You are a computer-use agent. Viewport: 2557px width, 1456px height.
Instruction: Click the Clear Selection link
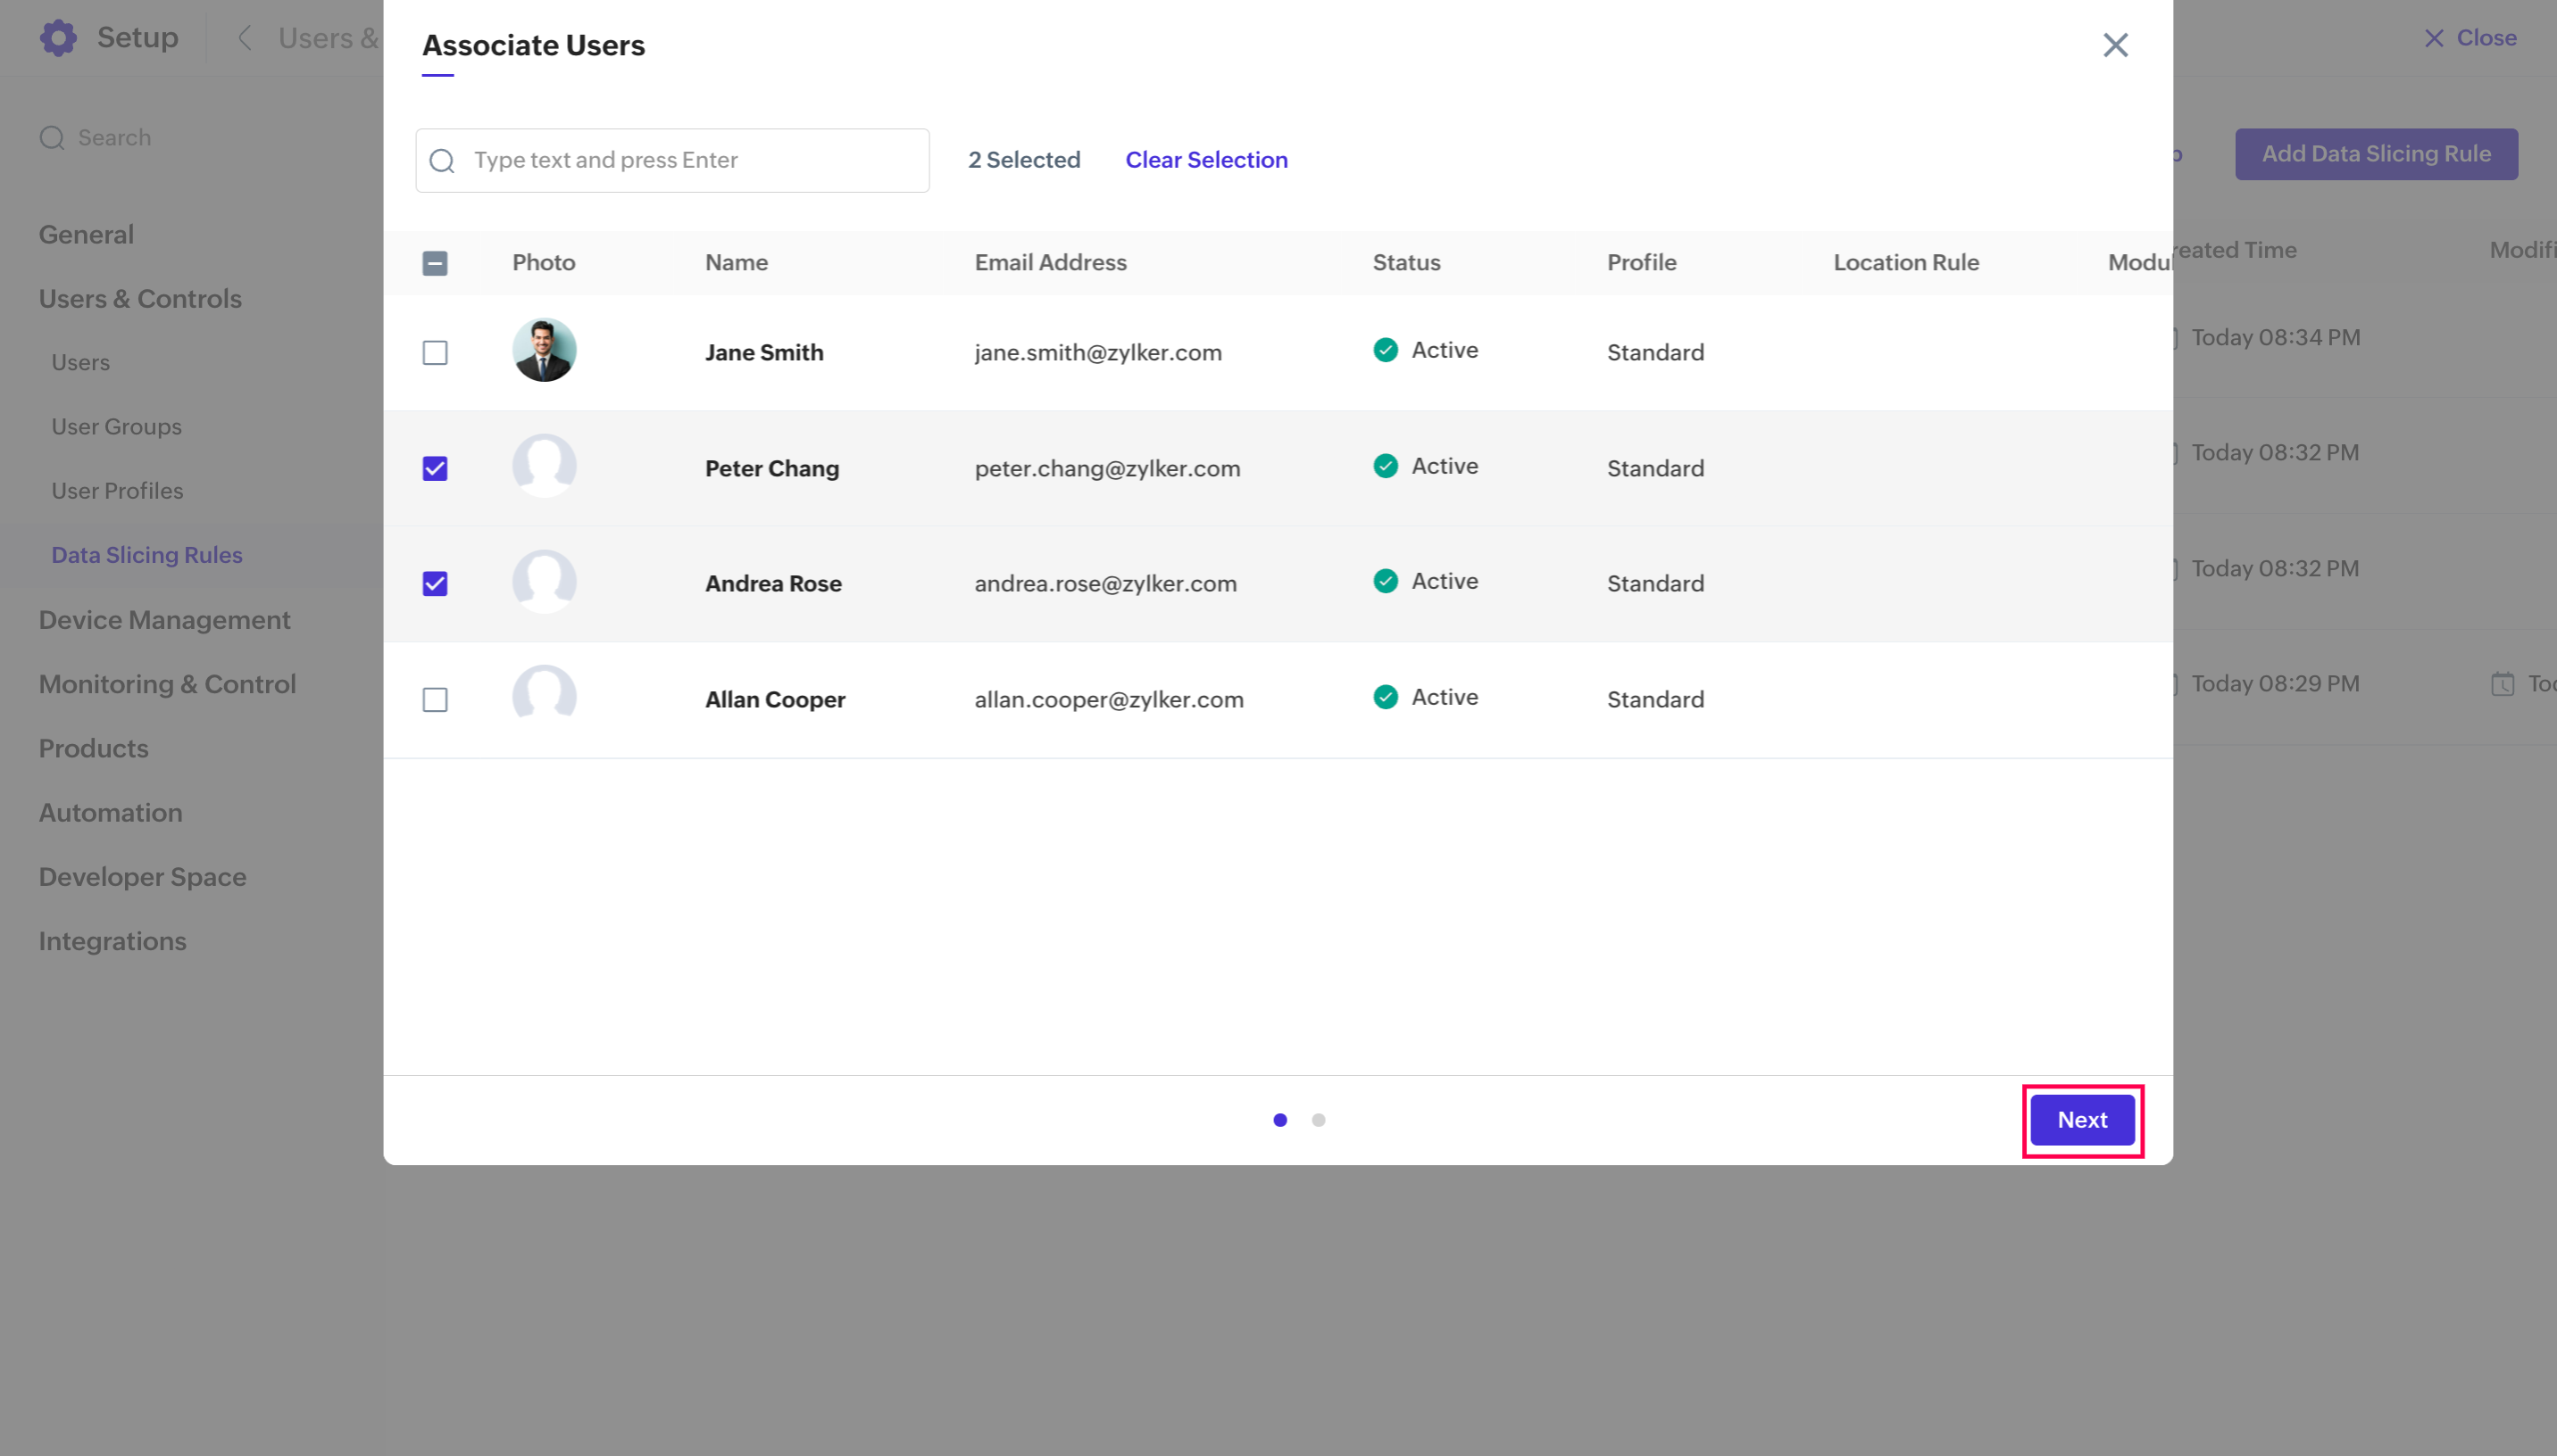[1205, 160]
